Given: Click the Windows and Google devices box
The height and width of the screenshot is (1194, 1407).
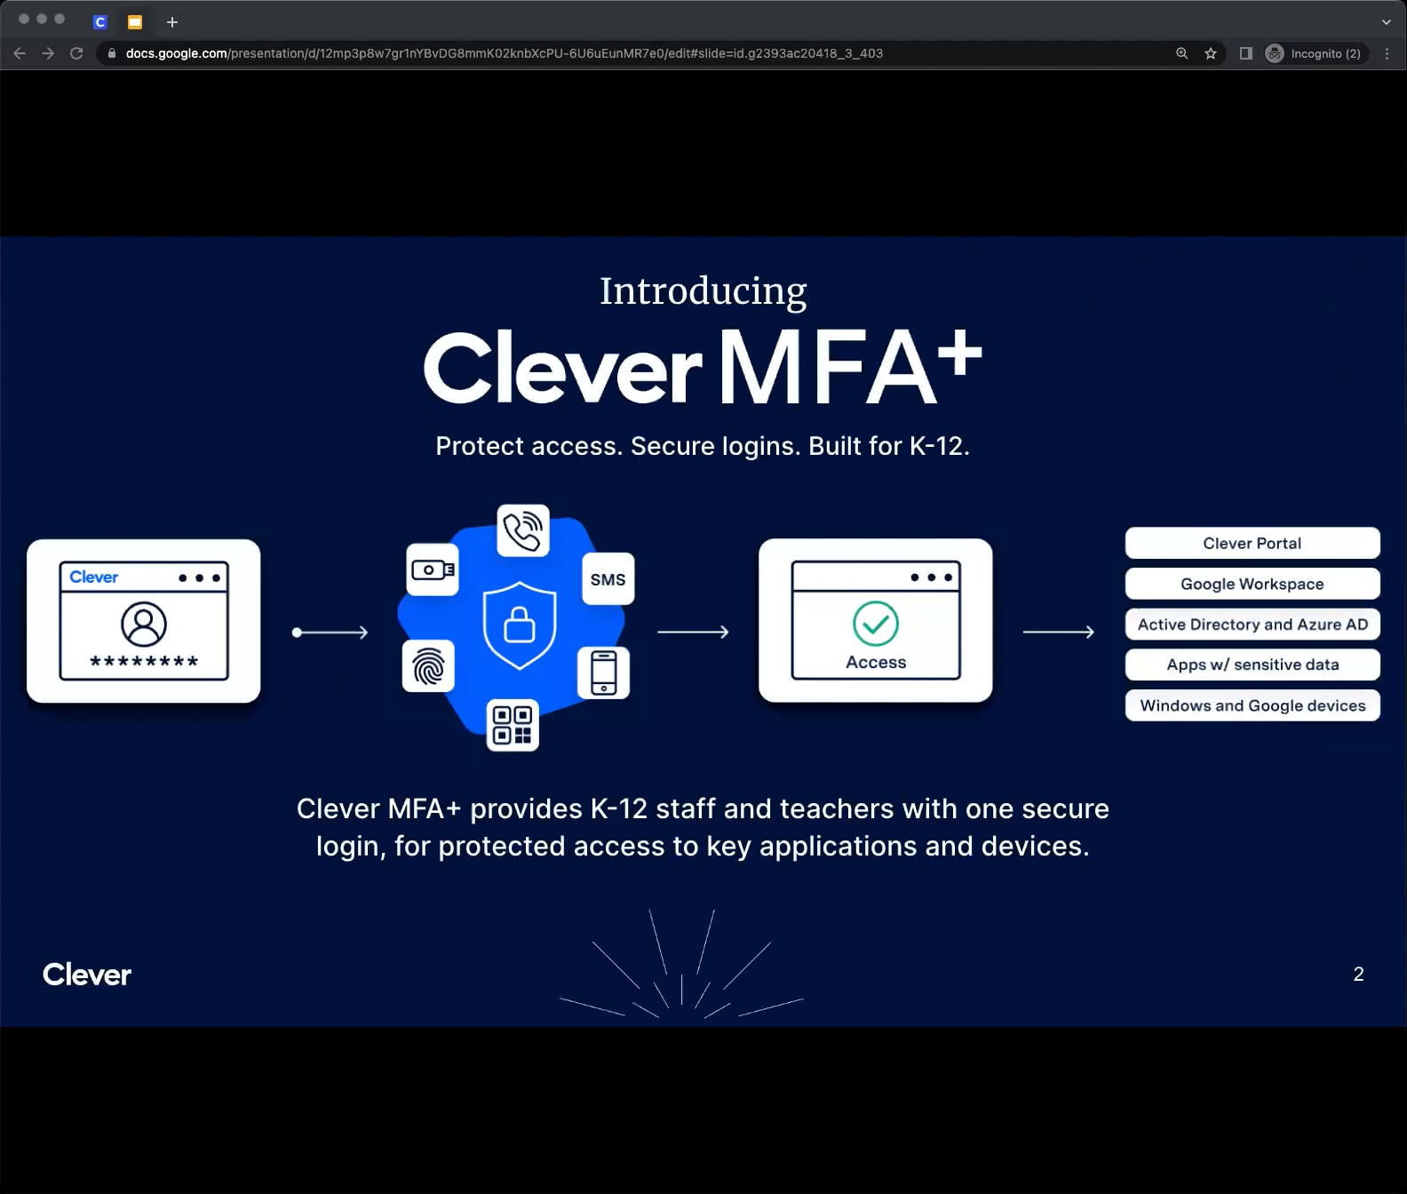Looking at the screenshot, I should (x=1252, y=705).
